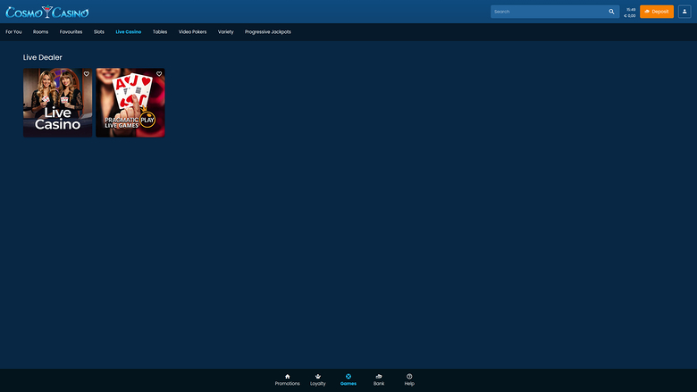This screenshot has height=392, width=697.
Task: Open Bank from the bottom bar
Action: [x=379, y=379]
